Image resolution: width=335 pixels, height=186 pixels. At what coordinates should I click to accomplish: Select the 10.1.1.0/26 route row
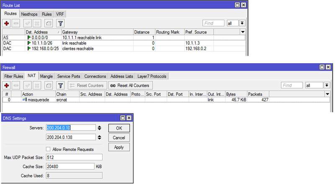coord(124,43)
